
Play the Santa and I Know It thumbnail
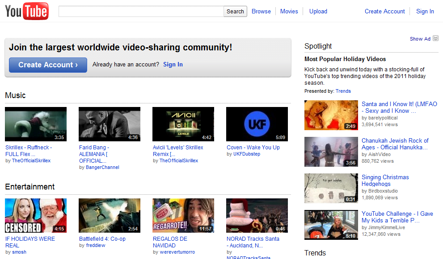(331, 115)
